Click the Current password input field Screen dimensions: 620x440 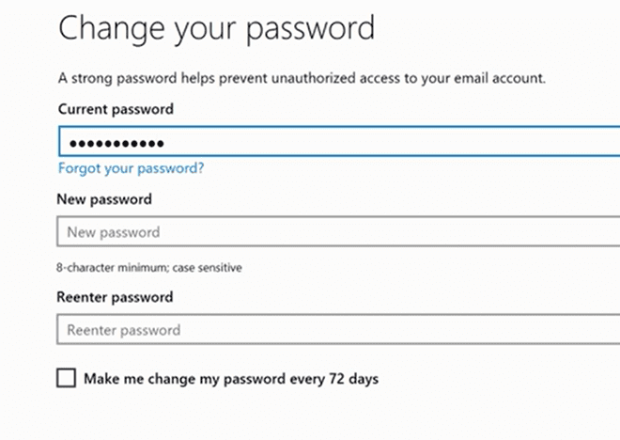[376, 143]
